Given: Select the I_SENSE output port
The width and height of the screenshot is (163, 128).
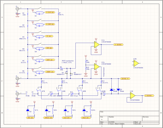Looking at the screenshot, I should [149, 96].
